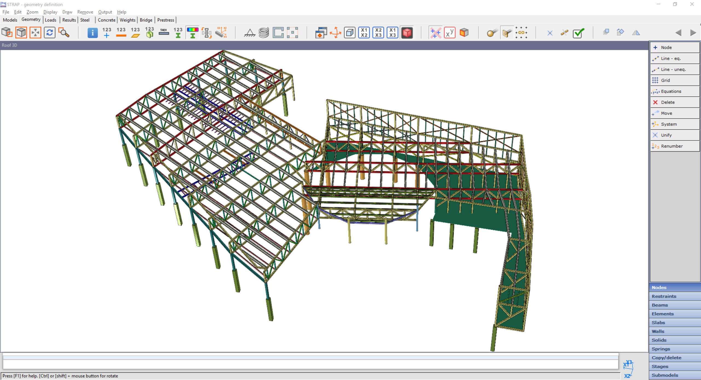Select the X2-X3 plane view icon
Image resolution: width=701 pixels, height=380 pixels.
(378, 33)
